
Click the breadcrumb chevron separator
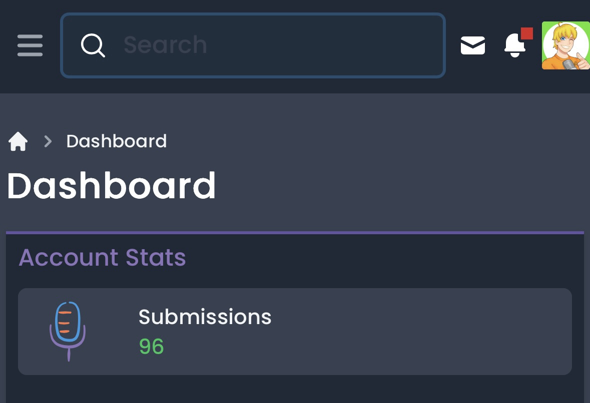point(48,142)
